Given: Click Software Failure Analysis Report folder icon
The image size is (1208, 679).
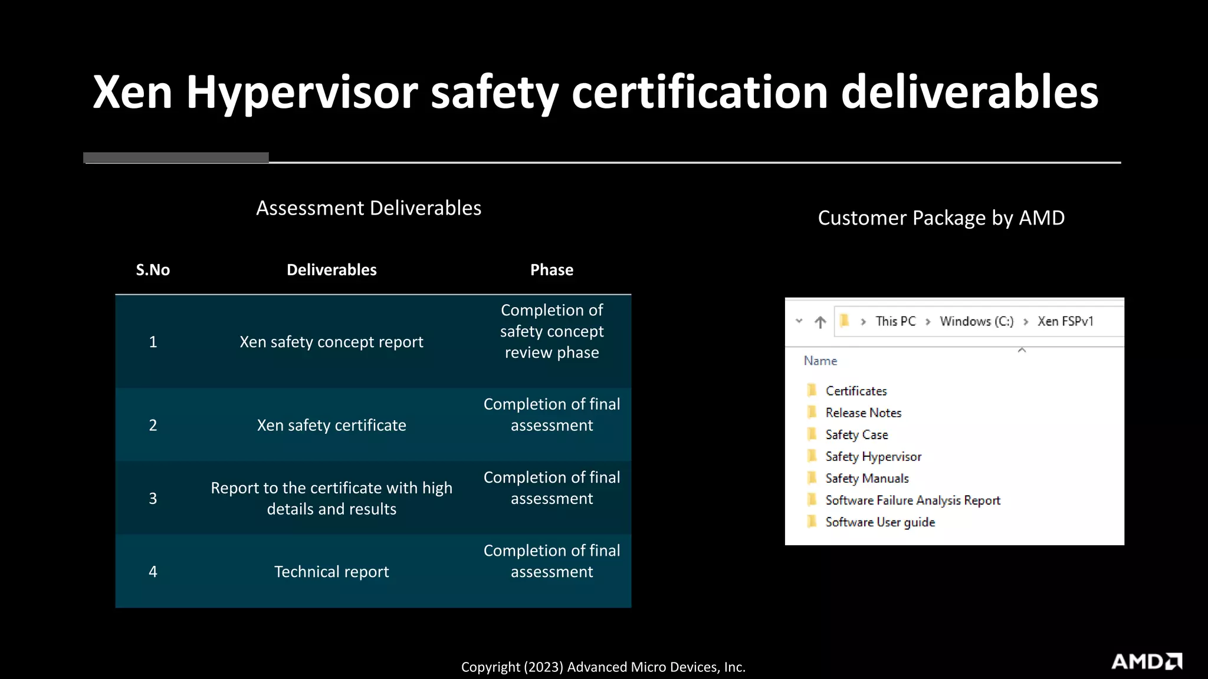Looking at the screenshot, I should (x=812, y=499).
